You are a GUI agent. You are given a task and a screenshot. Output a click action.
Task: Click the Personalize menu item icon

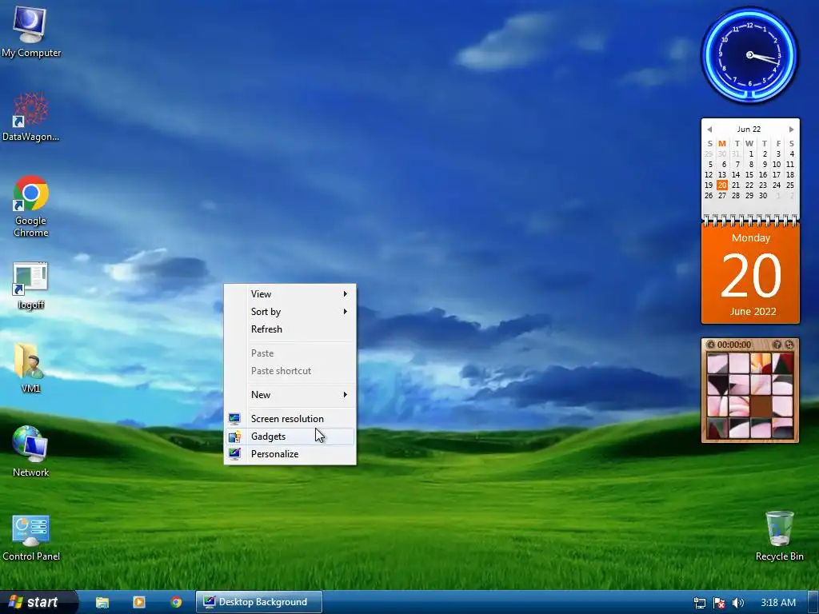click(234, 454)
